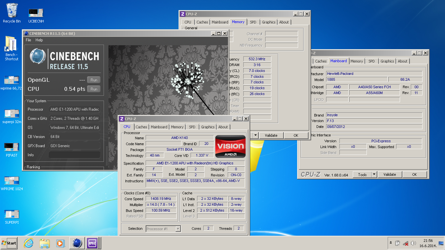445x250 pixels.
Task: Click the power status tray icon
Action: click(x=398, y=243)
